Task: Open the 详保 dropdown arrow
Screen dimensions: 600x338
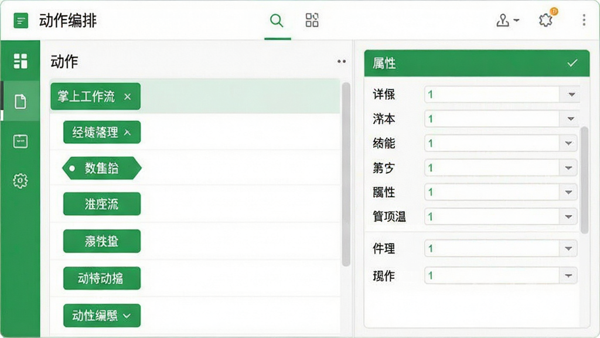Action: pyautogui.click(x=571, y=94)
